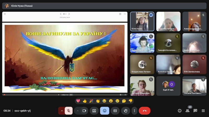The height and width of the screenshot is (117, 209).
Task: Click the speaking indicator on Юлія Нужа tile
Action: [x=151, y=15]
